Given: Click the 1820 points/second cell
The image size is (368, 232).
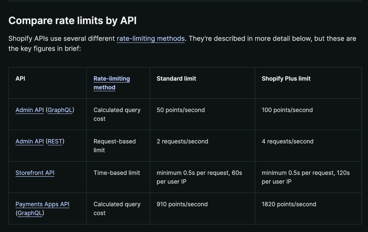Looking at the screenshot, I should 289,204.
